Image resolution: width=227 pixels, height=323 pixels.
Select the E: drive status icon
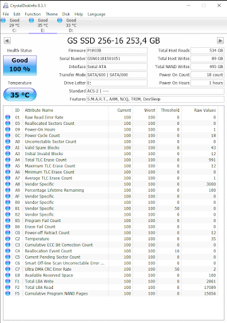[x=32, y=20]
